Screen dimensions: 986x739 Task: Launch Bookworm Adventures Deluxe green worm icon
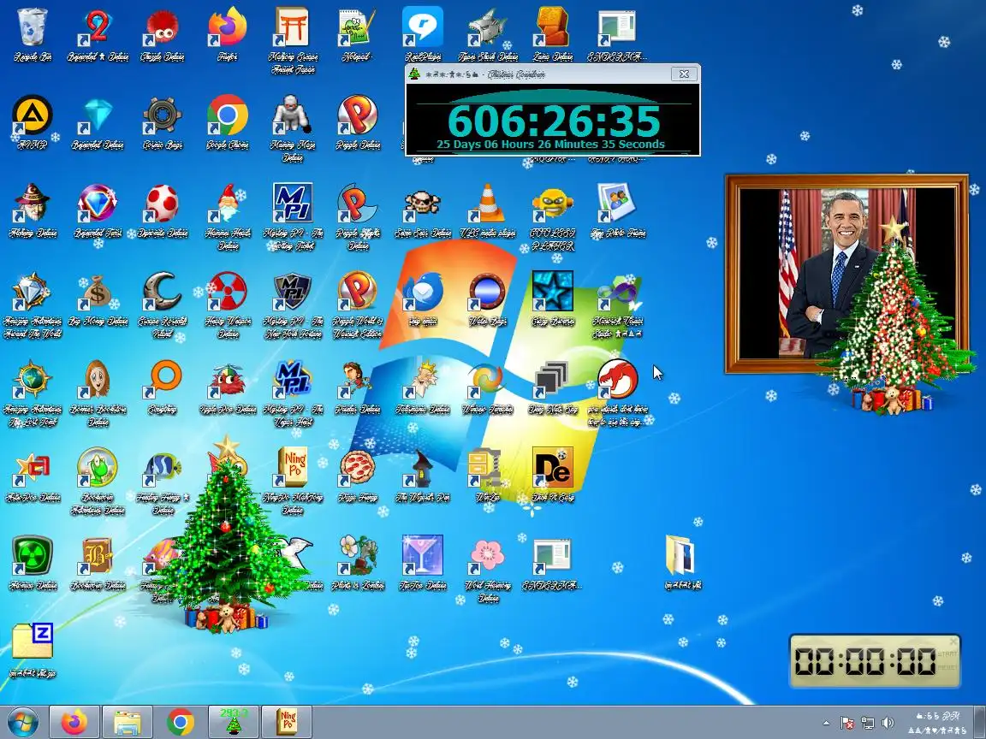click(98, 481)
